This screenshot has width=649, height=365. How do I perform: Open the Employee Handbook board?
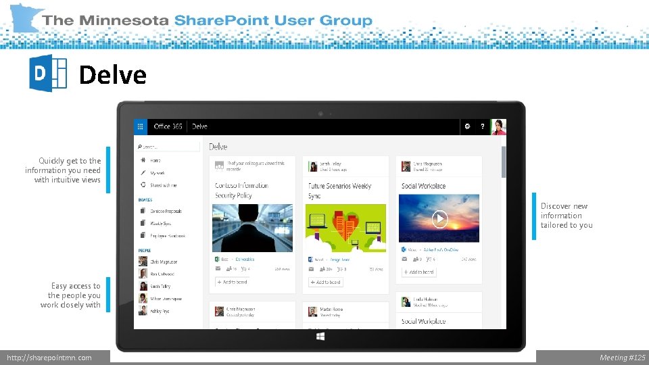tap(168, 236)
